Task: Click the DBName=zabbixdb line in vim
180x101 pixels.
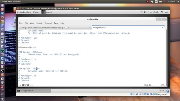Action: 27,47
